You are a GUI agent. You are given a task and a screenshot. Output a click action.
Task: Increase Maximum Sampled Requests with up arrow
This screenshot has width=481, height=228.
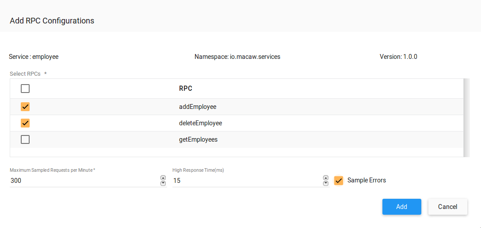pyautogui.click(x=163, y=178)
